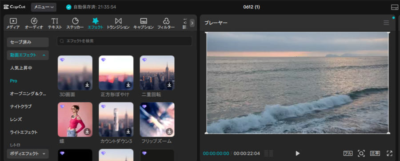Click the auto-save checkmark icon
The height and width of the screenshot is (161, 400).
click(x=68, y=7)
